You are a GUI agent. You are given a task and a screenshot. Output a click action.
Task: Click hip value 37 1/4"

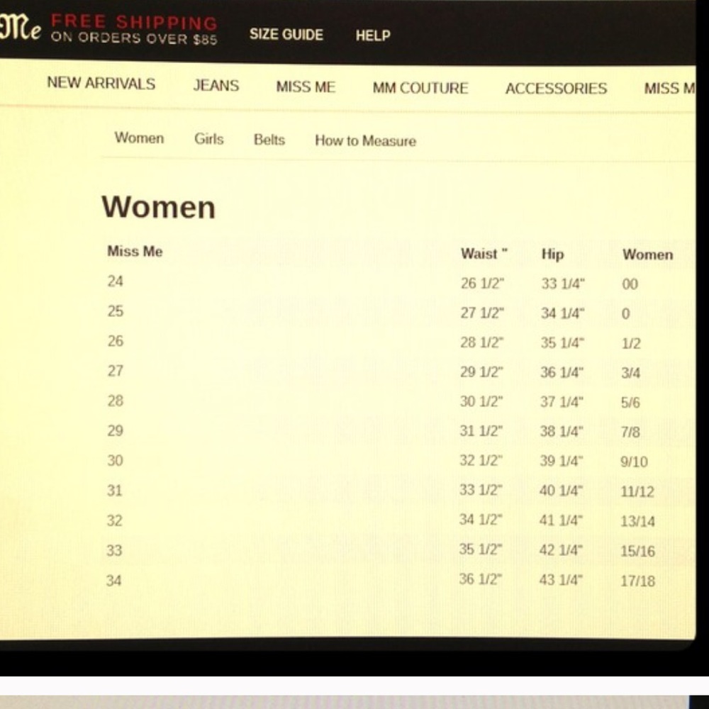562,402
